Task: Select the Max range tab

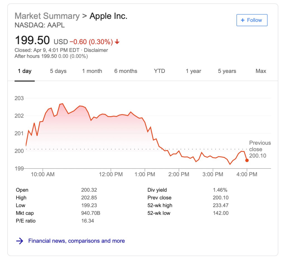Action: click(x=261, y=71)
